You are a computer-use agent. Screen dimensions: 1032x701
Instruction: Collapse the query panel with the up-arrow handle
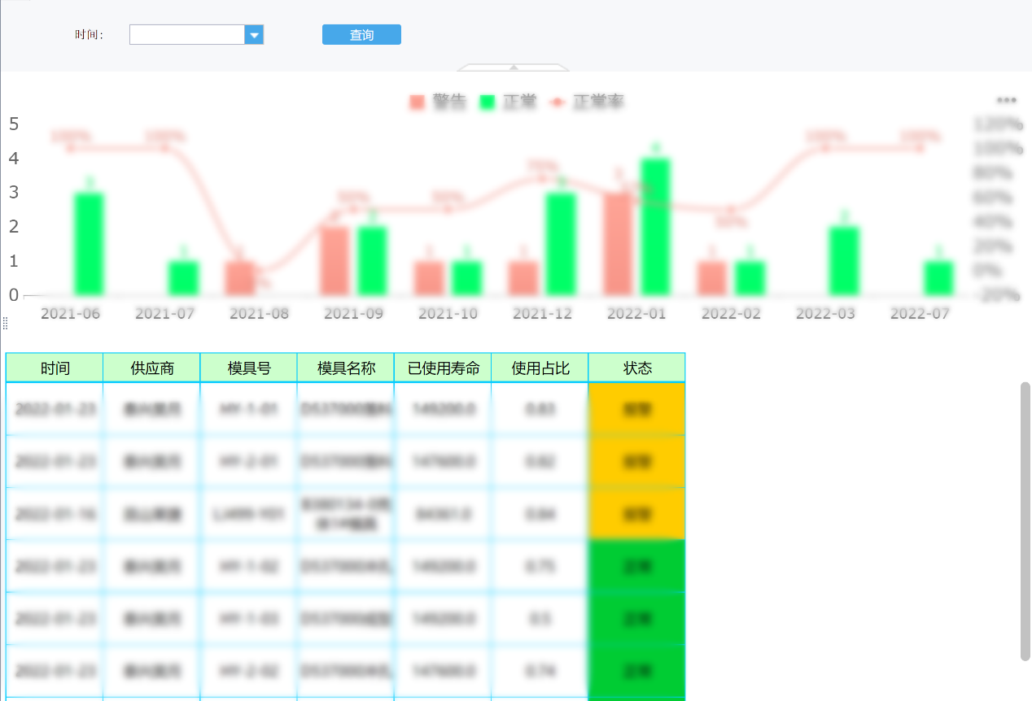point(514,67)
